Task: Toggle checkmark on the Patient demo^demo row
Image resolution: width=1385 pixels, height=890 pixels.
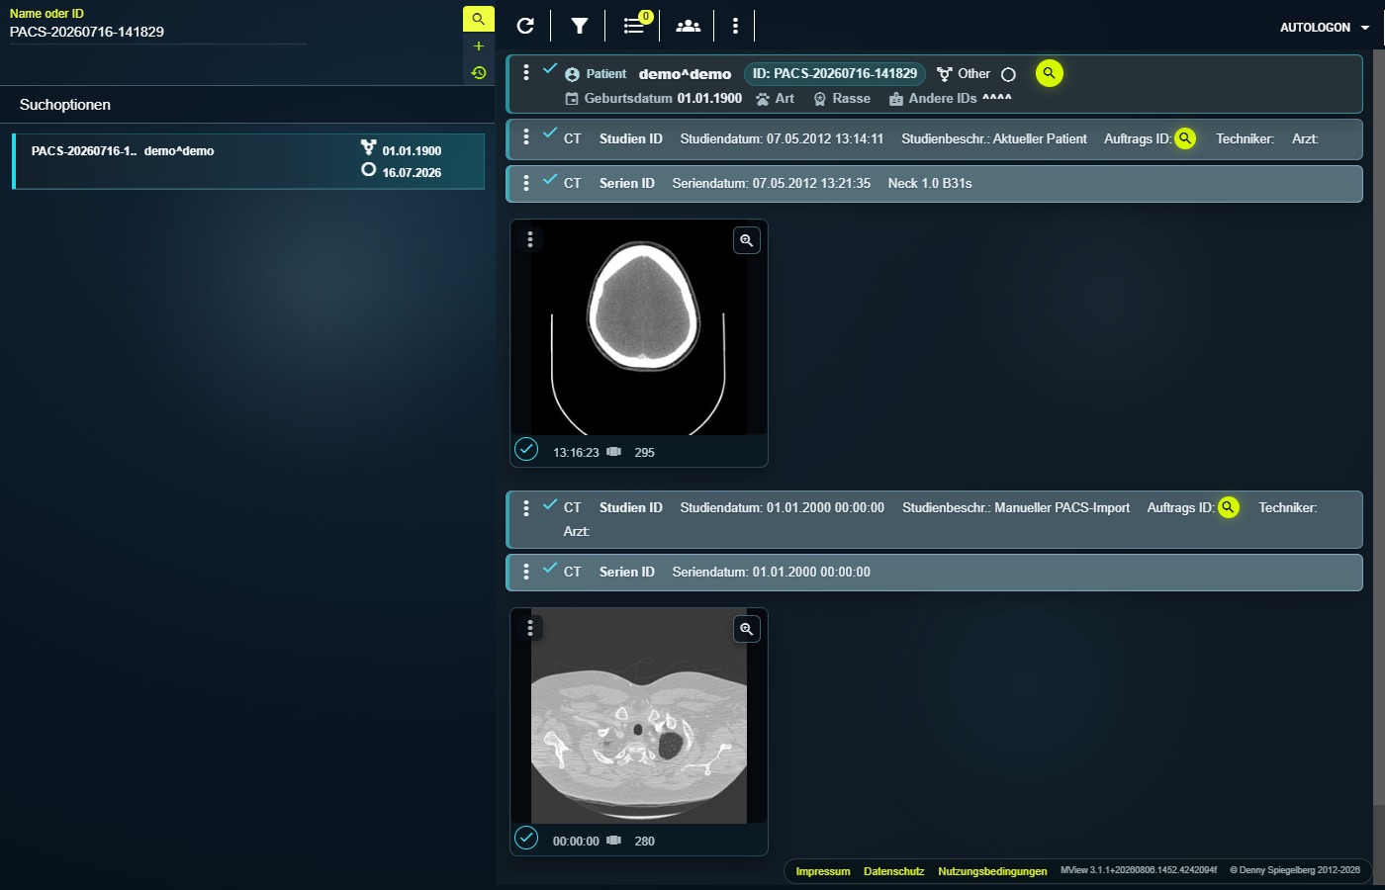Action: click(x=550, y=68)
